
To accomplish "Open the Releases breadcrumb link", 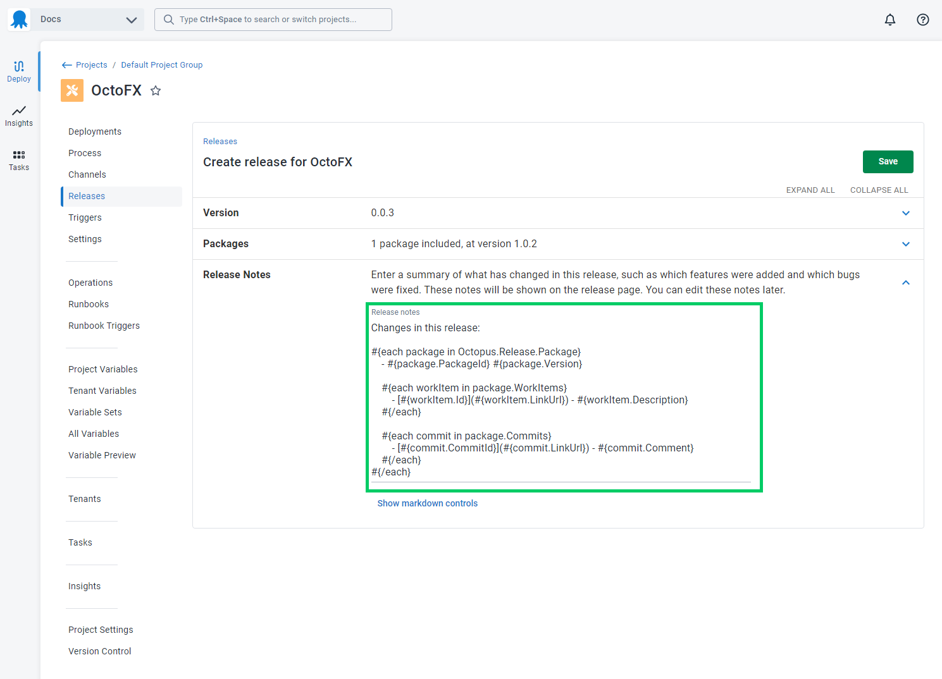I will pos(220,142).
